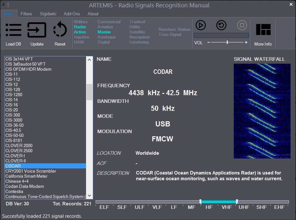Select CRY2001 Voice Scrambler entry
296x220 pixels.
tap(30, 171)
